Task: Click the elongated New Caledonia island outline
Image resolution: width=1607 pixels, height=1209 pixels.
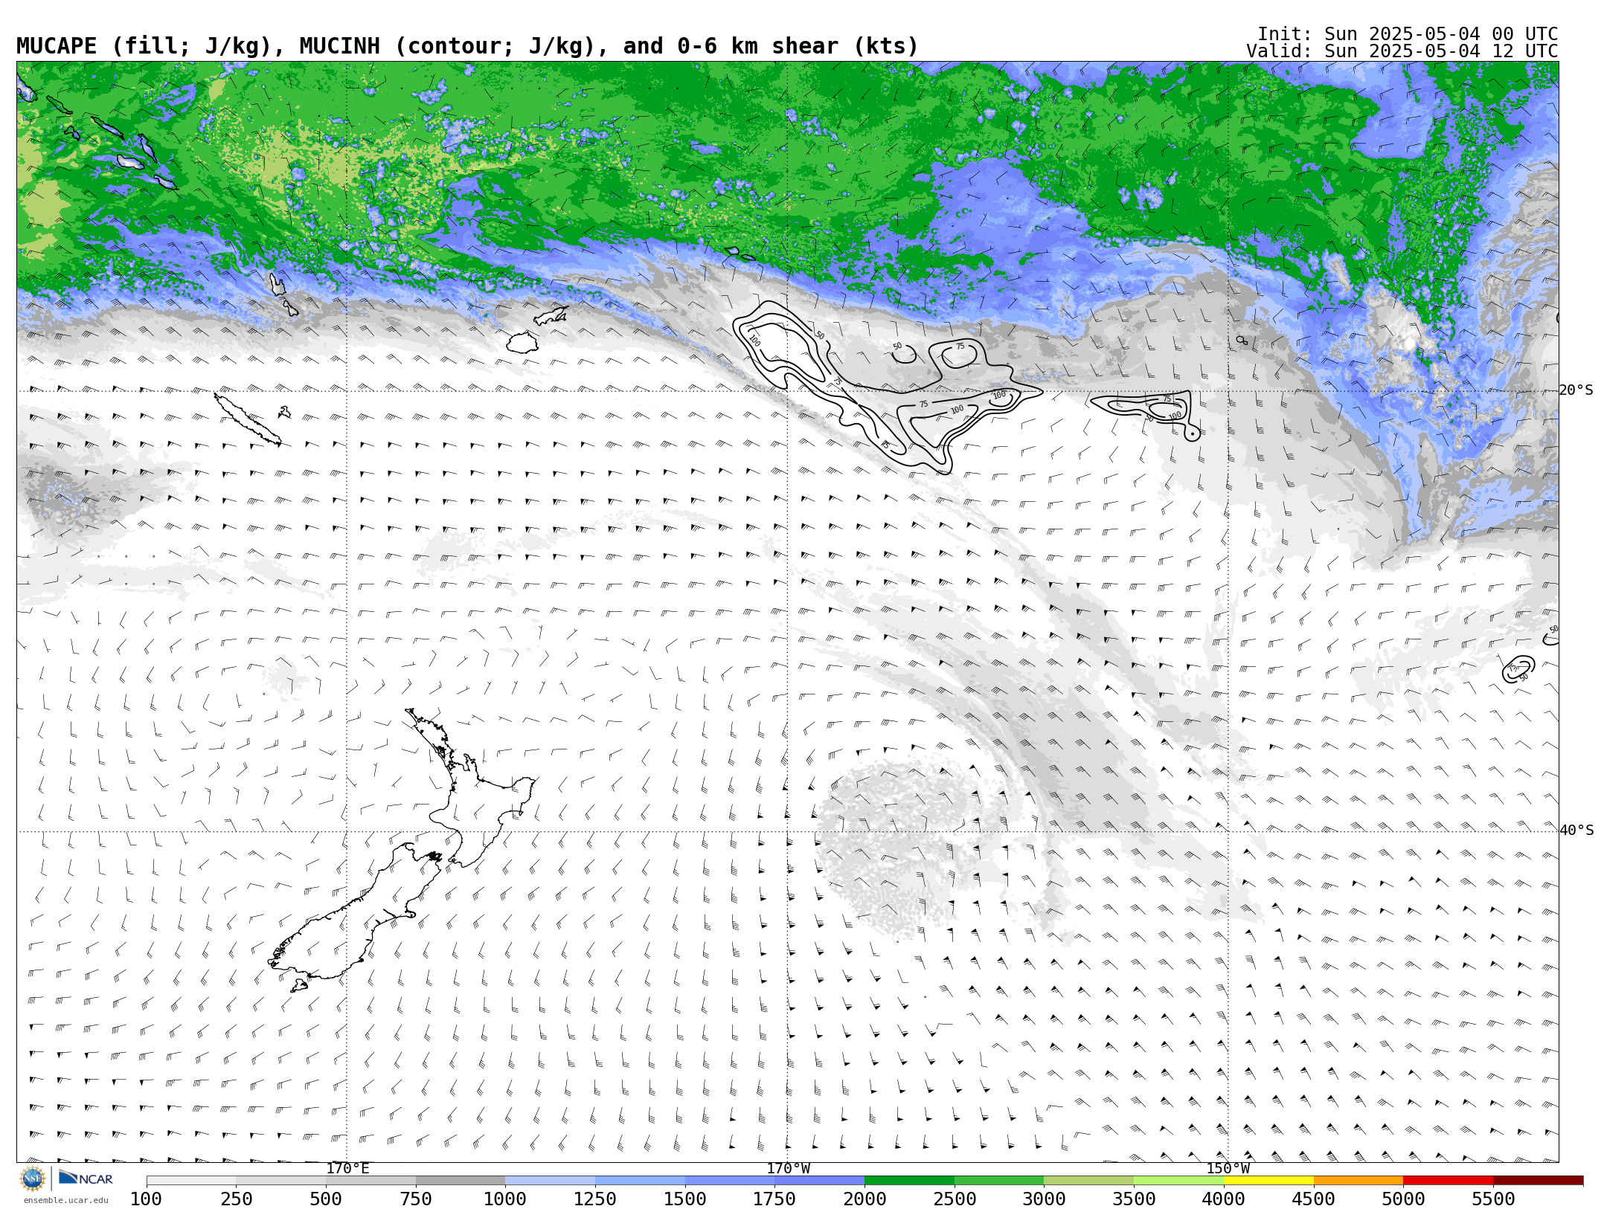Action: [248, 419]
